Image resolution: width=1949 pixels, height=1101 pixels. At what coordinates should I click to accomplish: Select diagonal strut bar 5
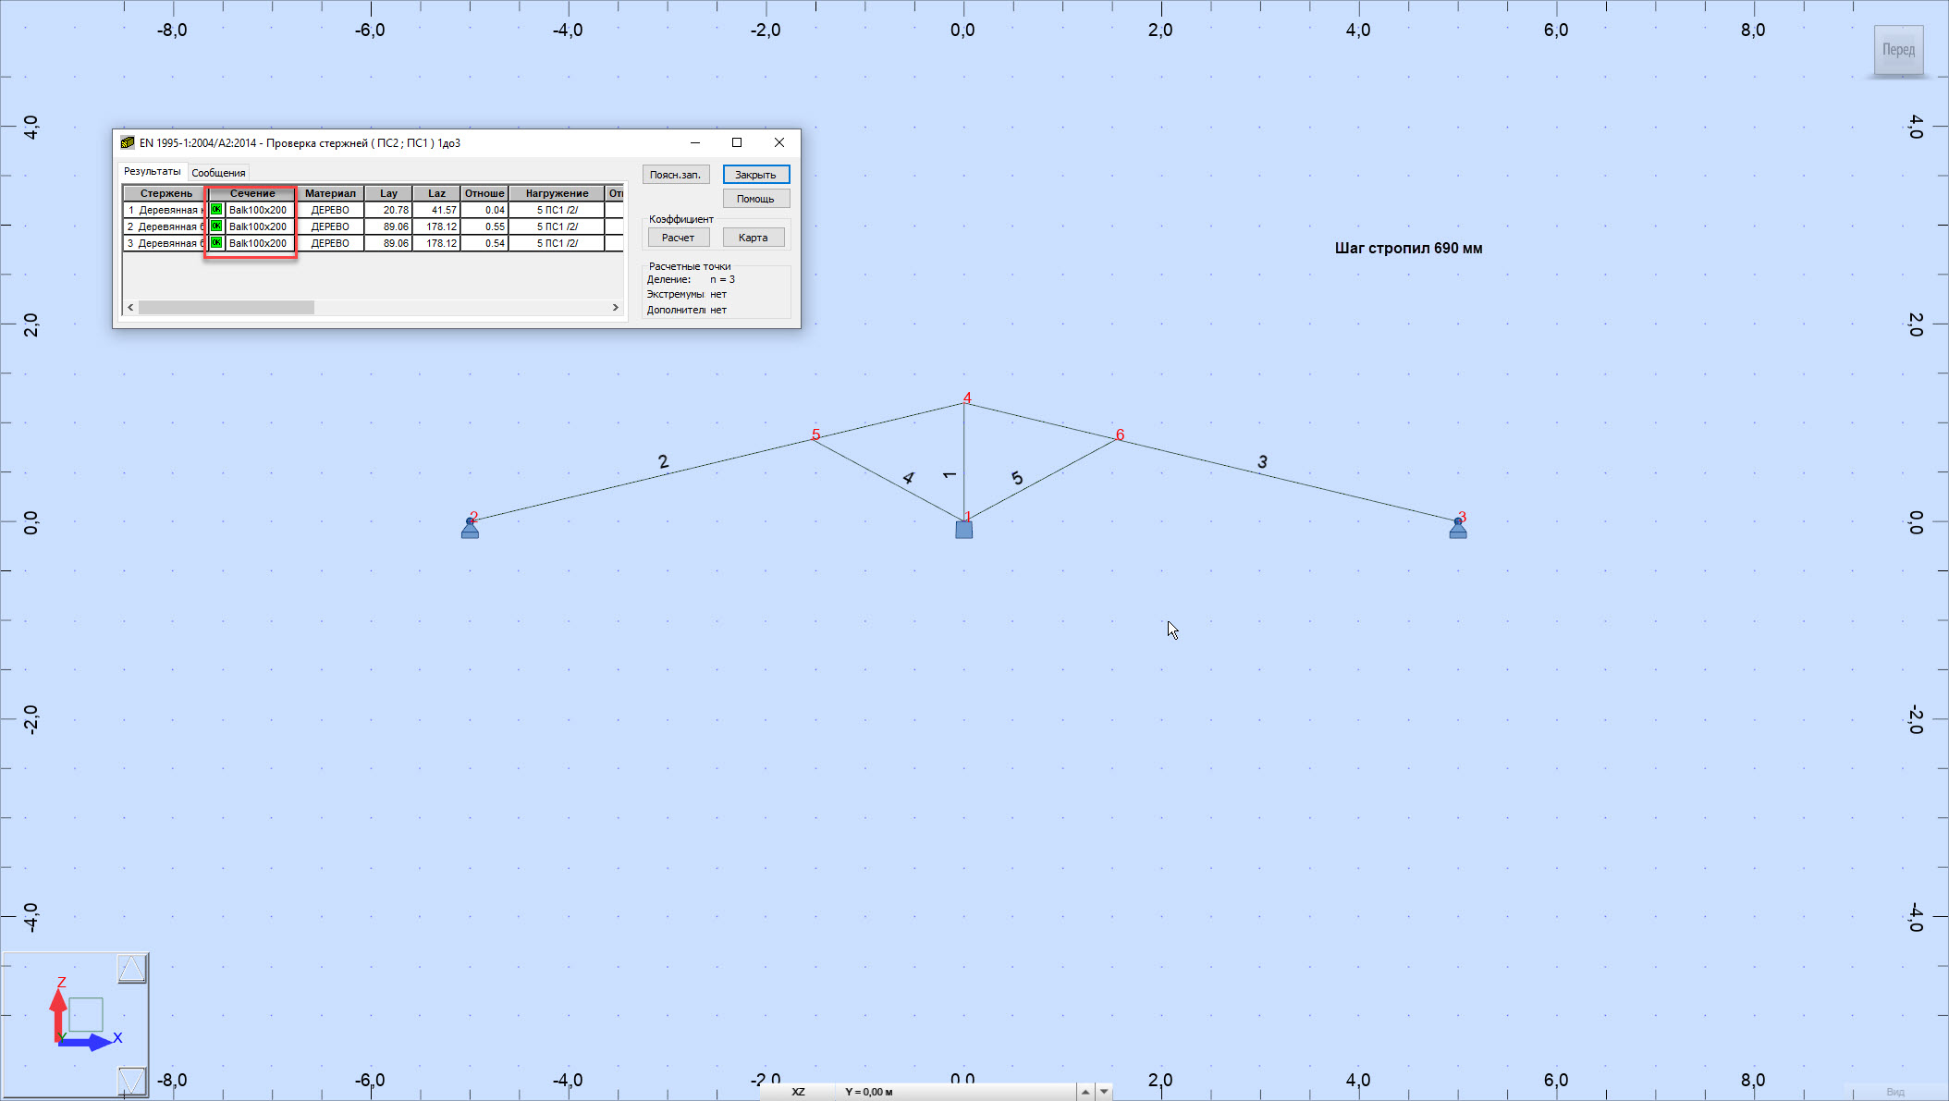coord(1040,480)
